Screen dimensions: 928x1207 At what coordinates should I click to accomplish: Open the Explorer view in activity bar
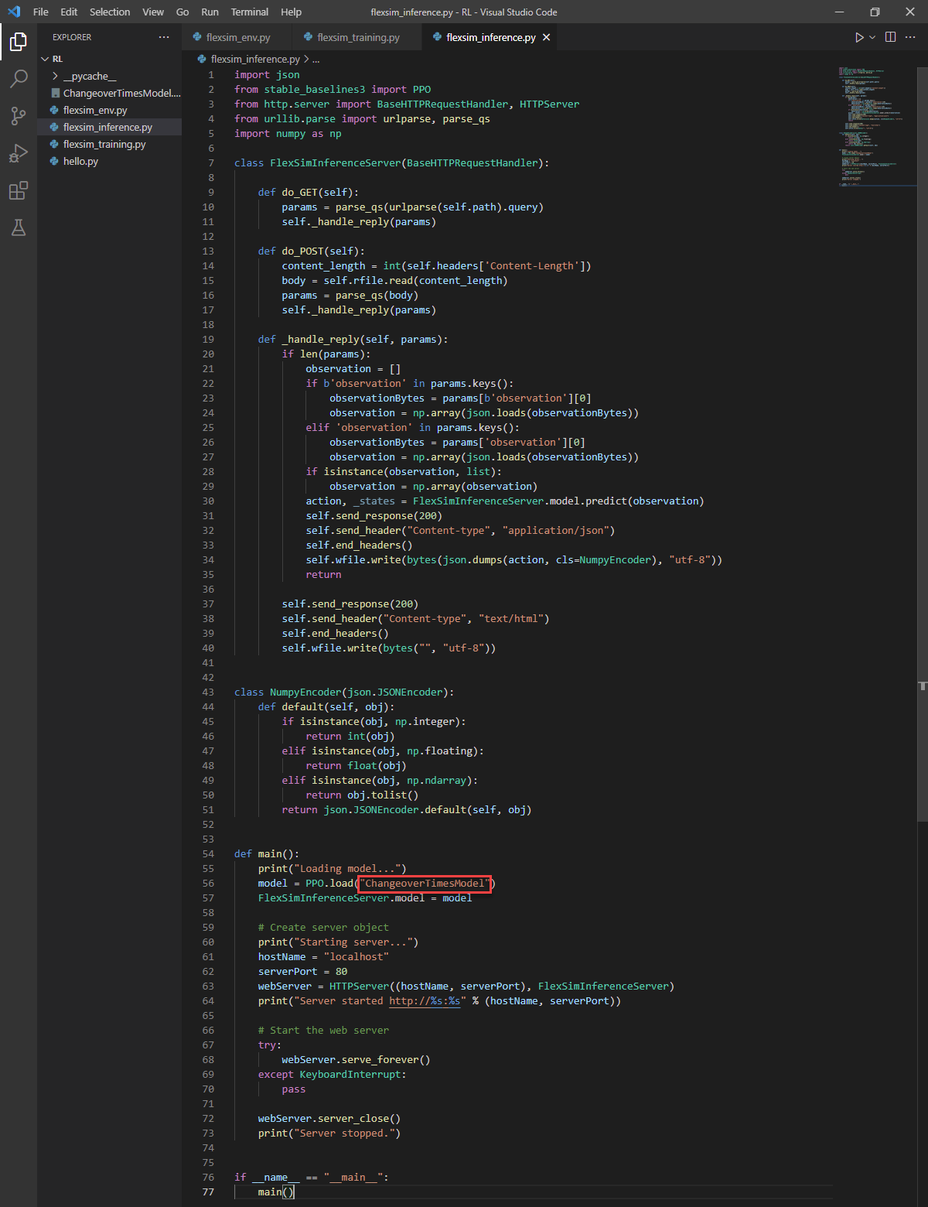(19, 41)
